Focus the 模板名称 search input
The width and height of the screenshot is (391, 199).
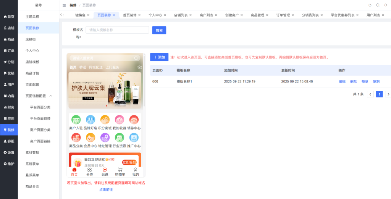pyautogui.click(x=117, y=30)
